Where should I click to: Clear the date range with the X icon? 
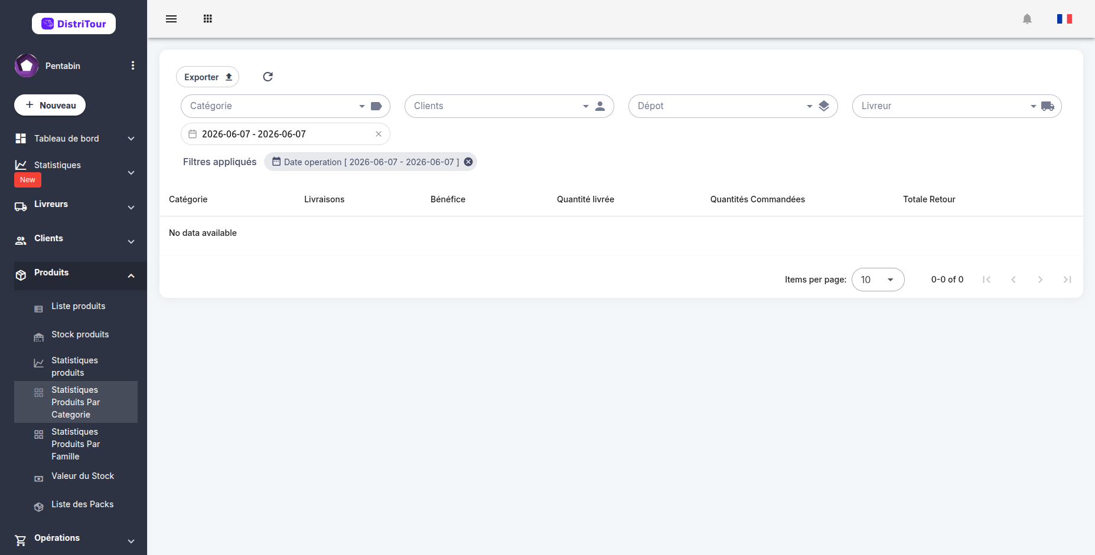[379, 134]
